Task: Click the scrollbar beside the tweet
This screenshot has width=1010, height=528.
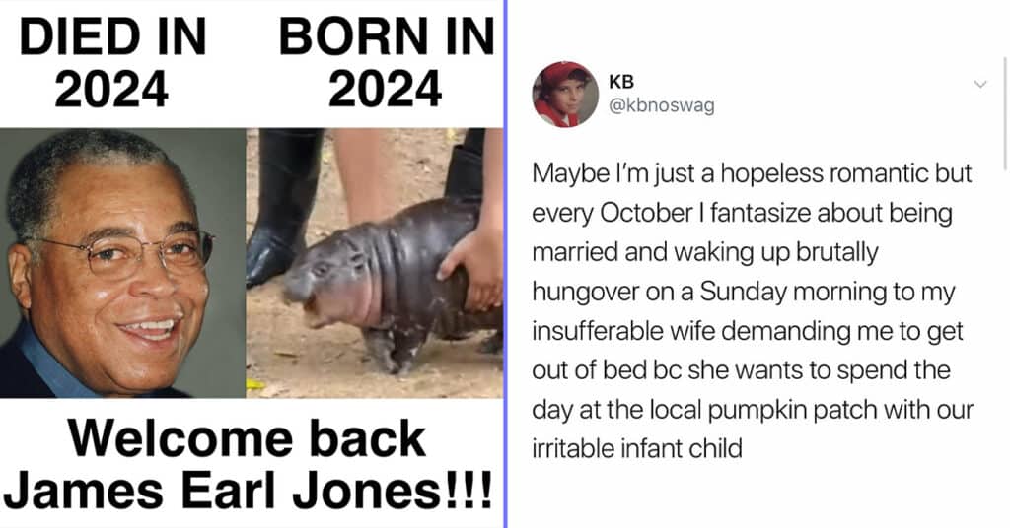Action: (1005, 113)
